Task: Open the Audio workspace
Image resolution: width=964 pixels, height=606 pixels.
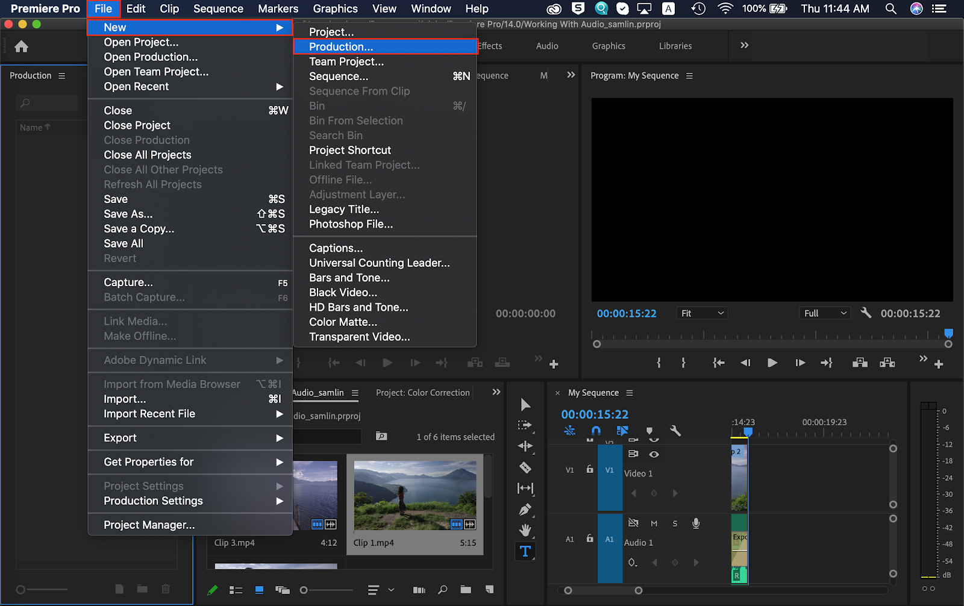Action: [547, 46]
